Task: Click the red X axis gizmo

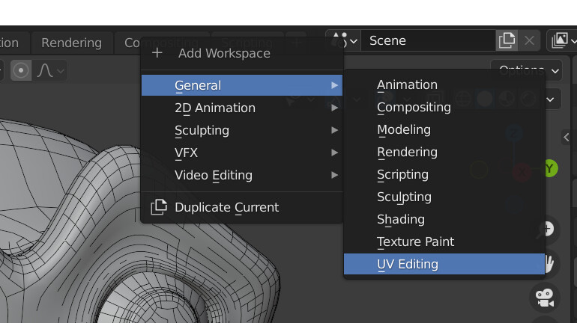Action: click(522, 172)
